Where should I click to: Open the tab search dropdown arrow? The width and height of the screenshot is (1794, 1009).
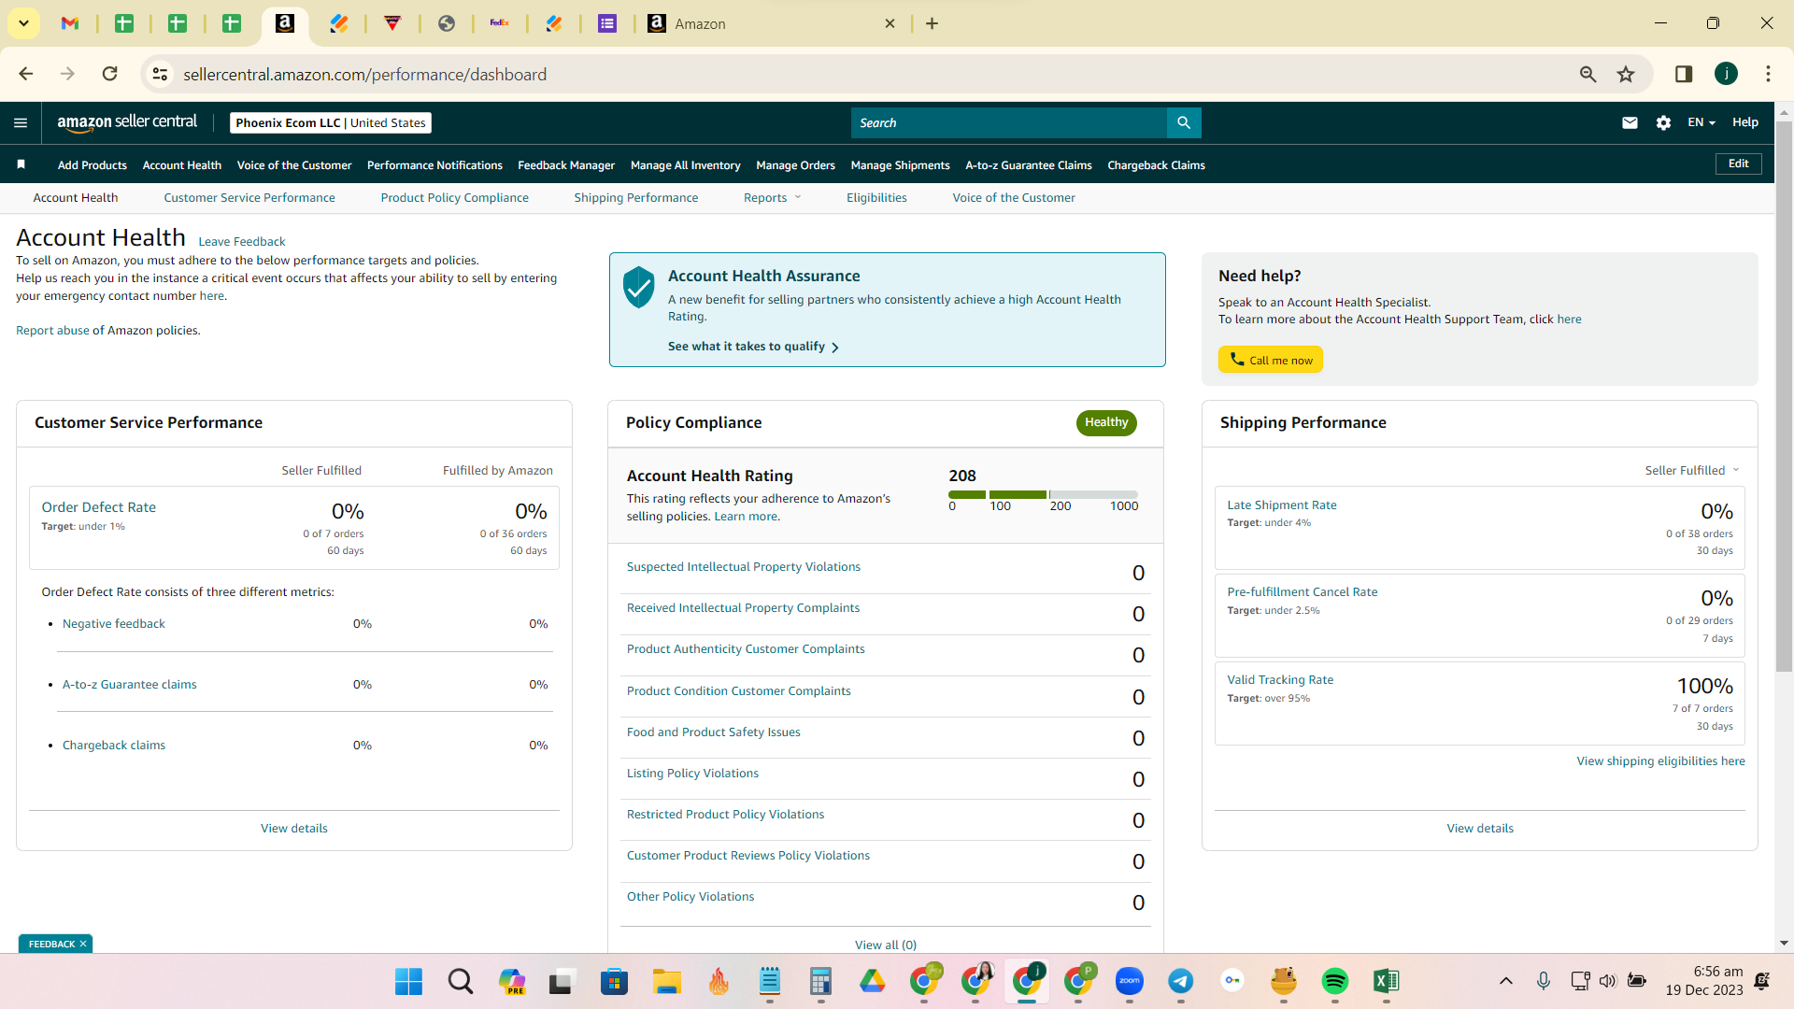click(x=23, y=23)
